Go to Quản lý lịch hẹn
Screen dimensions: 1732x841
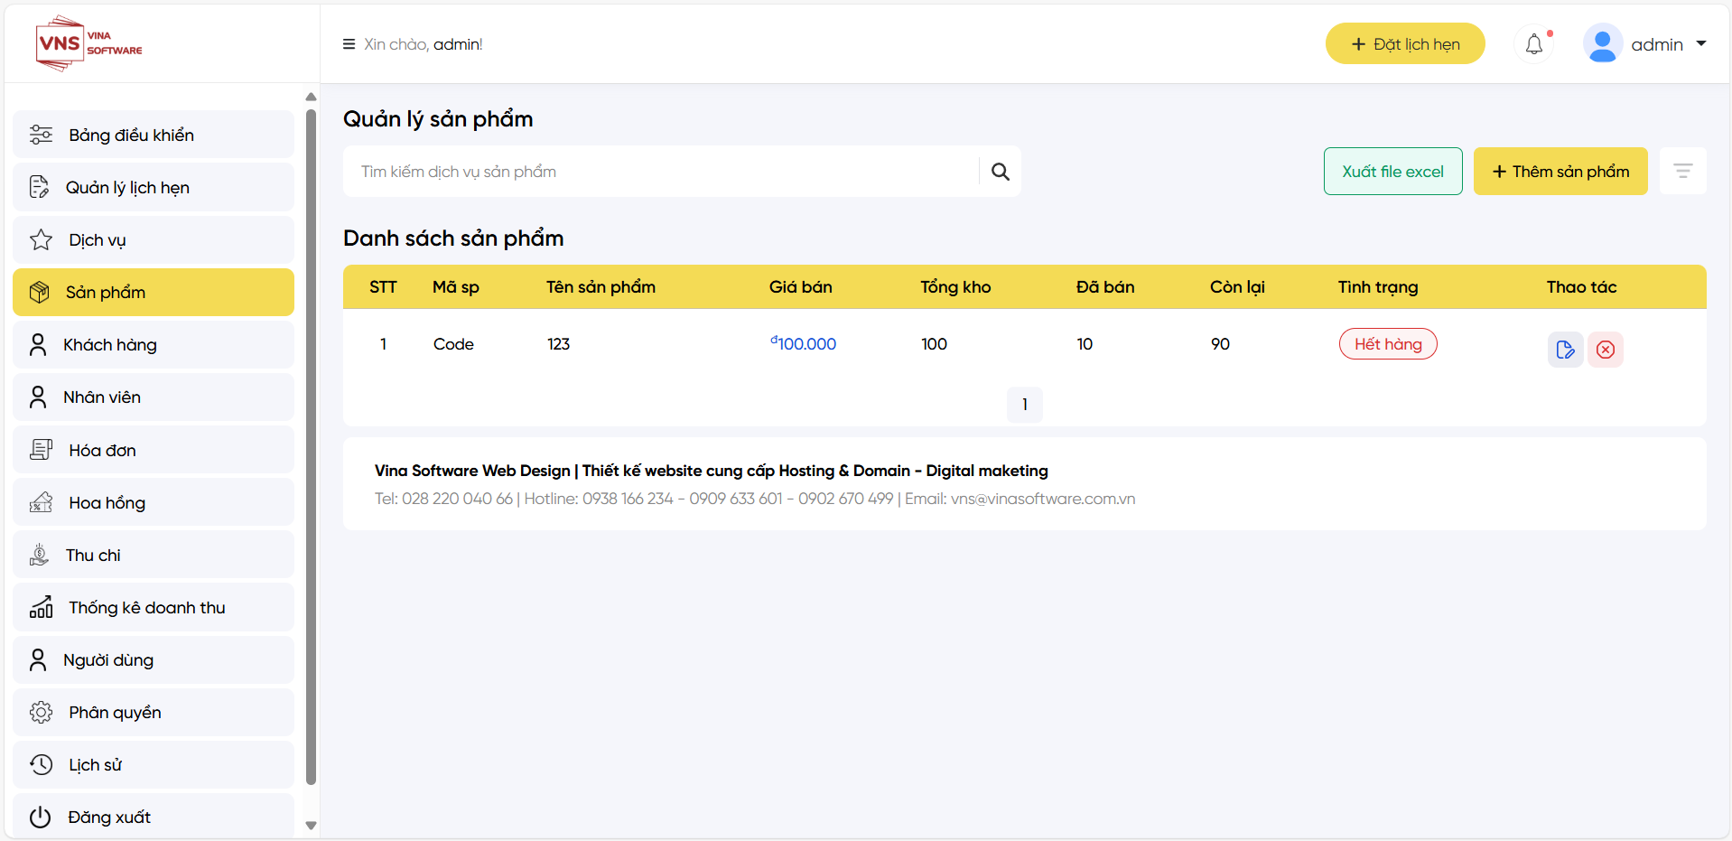[x=154, y=187]
